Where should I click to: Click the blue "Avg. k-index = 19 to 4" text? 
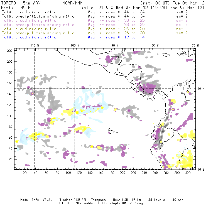tap(116, 37)
